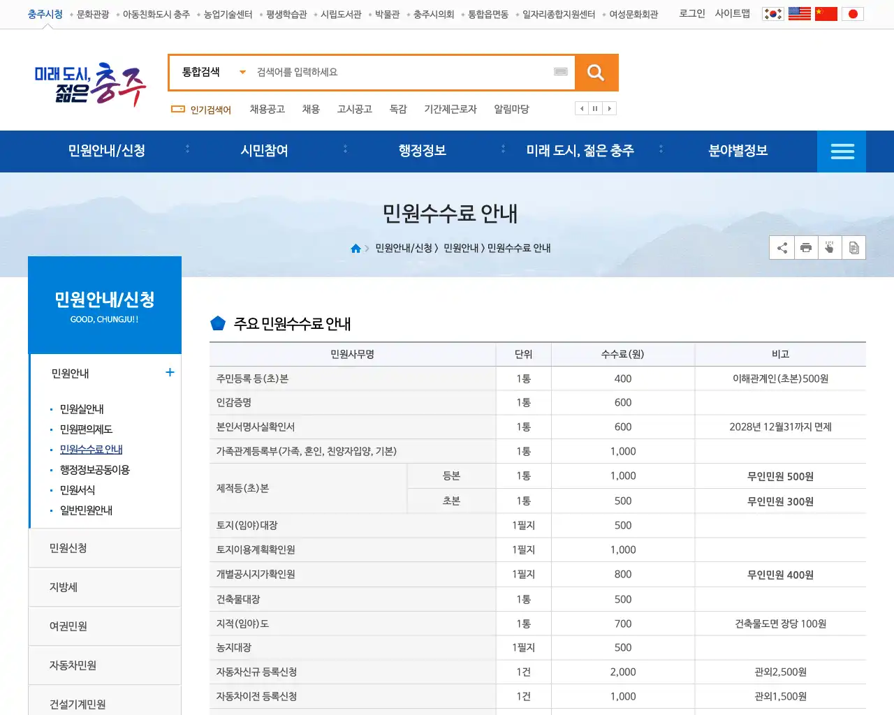Click the 로그인 link
The height and width of the screenshot is (715, 894).
point(692,13)
